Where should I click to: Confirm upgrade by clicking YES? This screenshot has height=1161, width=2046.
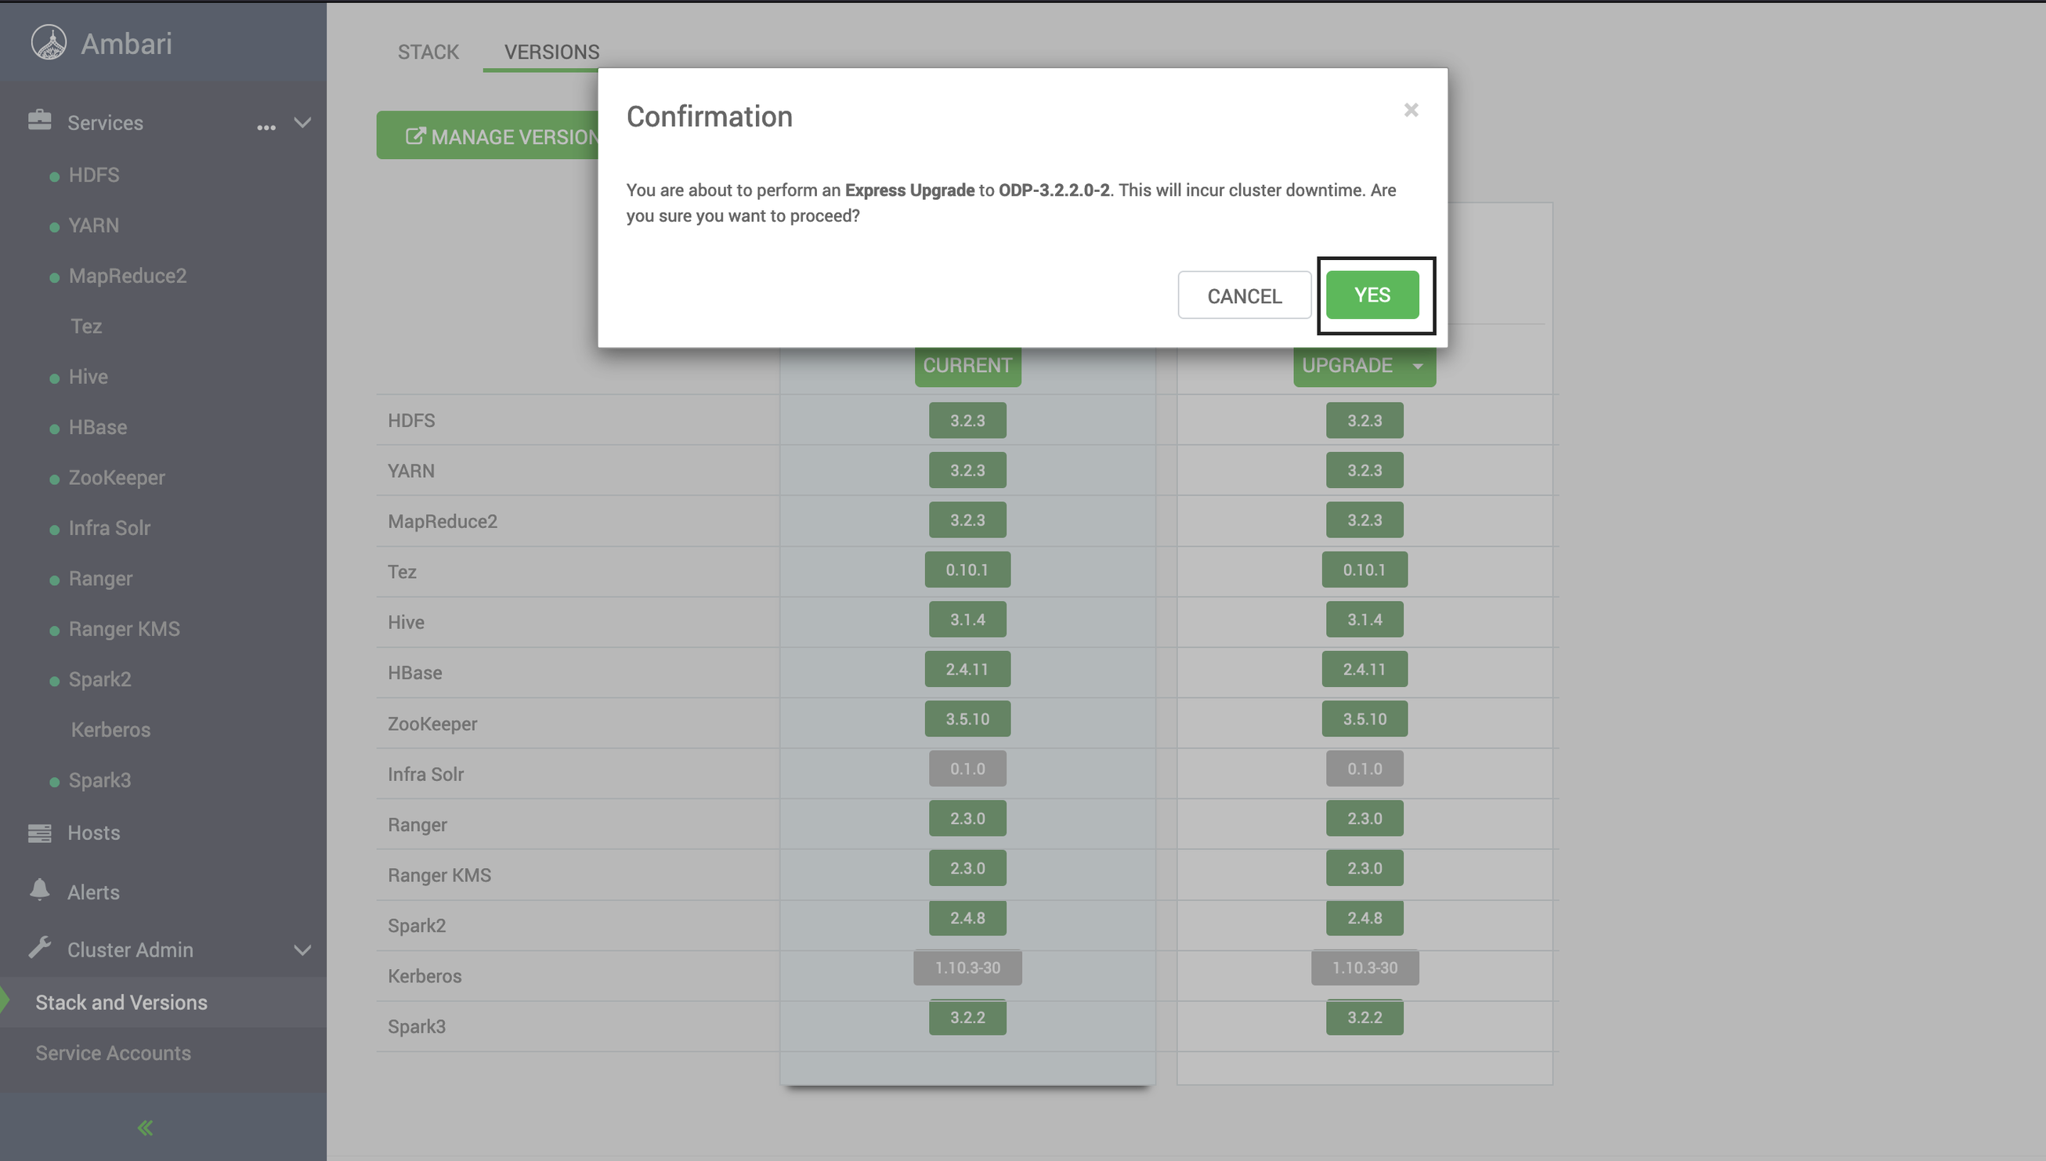1372,295
